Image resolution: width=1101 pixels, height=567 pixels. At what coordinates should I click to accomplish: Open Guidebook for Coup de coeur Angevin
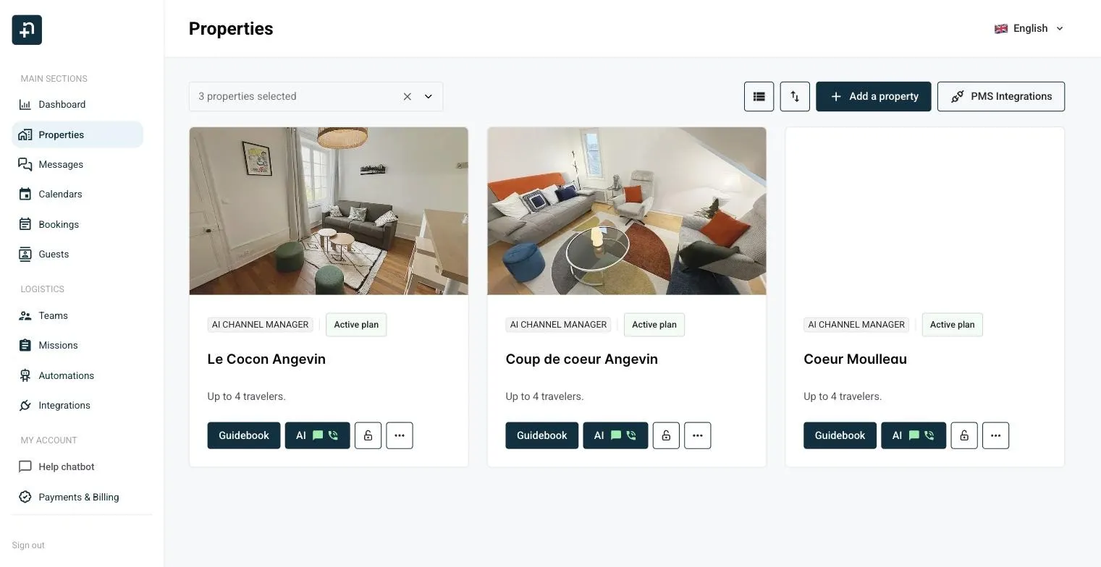[542, 435]
